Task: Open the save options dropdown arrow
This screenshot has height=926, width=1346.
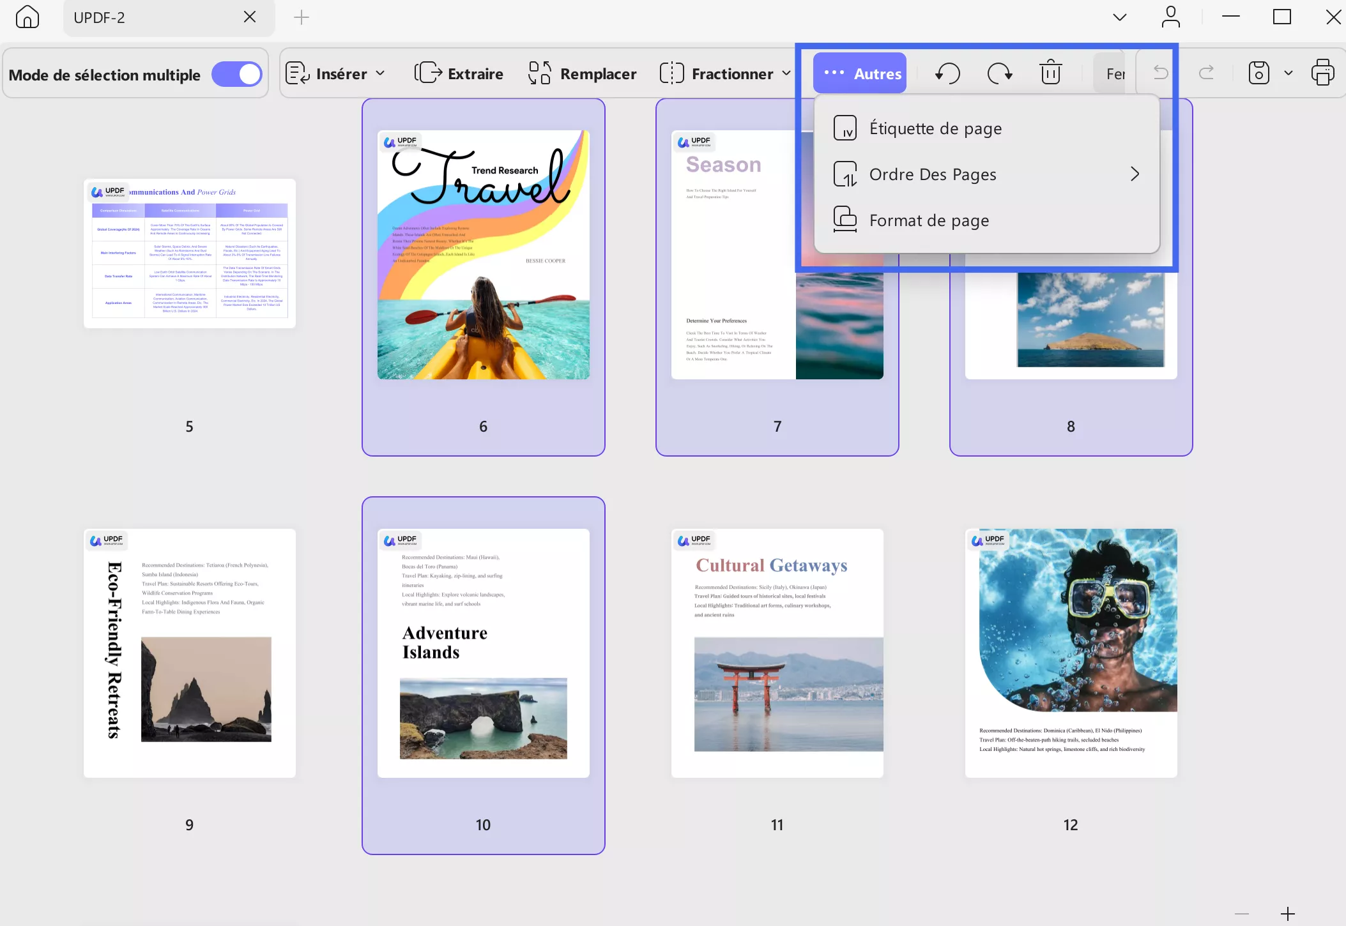Action: 1289,73
